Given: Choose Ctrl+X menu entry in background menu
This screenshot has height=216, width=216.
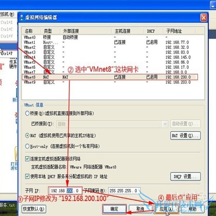Looking at the screenshot, I should 6,22.
